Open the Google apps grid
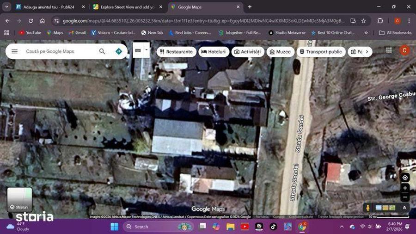Screen dimensions: 416x234 (x=389, y=50)
